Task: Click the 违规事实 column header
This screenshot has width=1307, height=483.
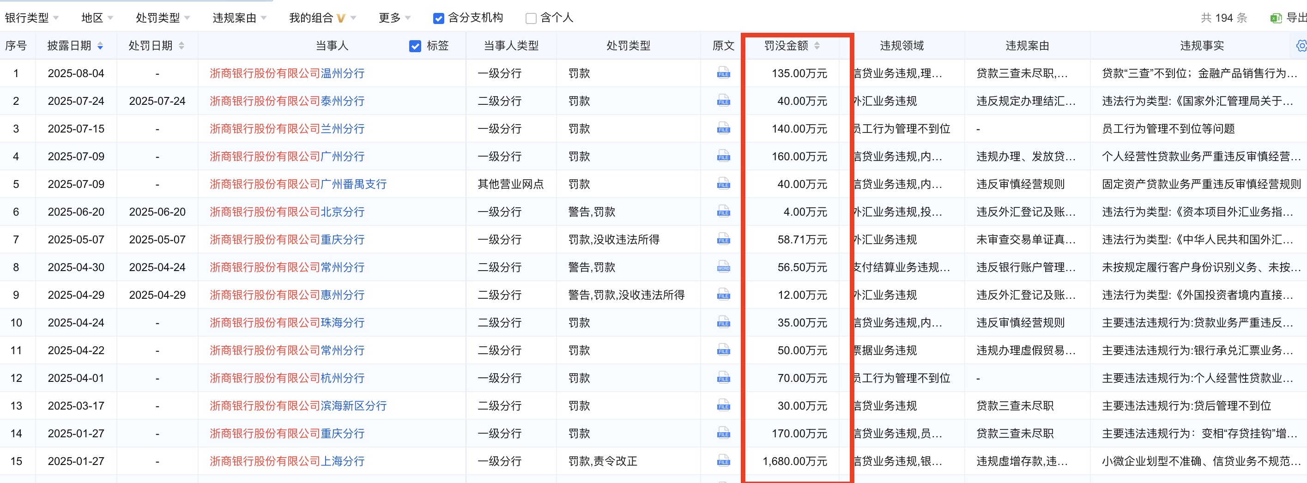Action: 1201,46
